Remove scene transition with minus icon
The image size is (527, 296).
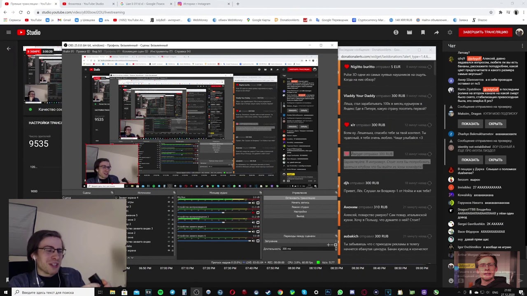(x=332, y=245)
